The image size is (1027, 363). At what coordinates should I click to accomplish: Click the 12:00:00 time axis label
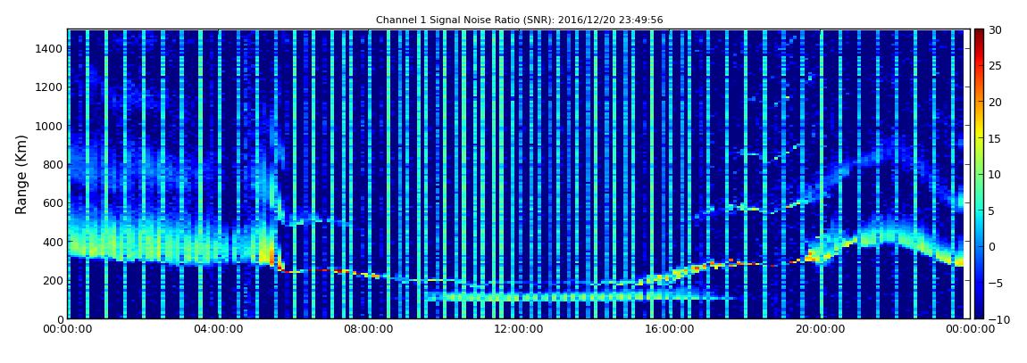coord(519,330)
